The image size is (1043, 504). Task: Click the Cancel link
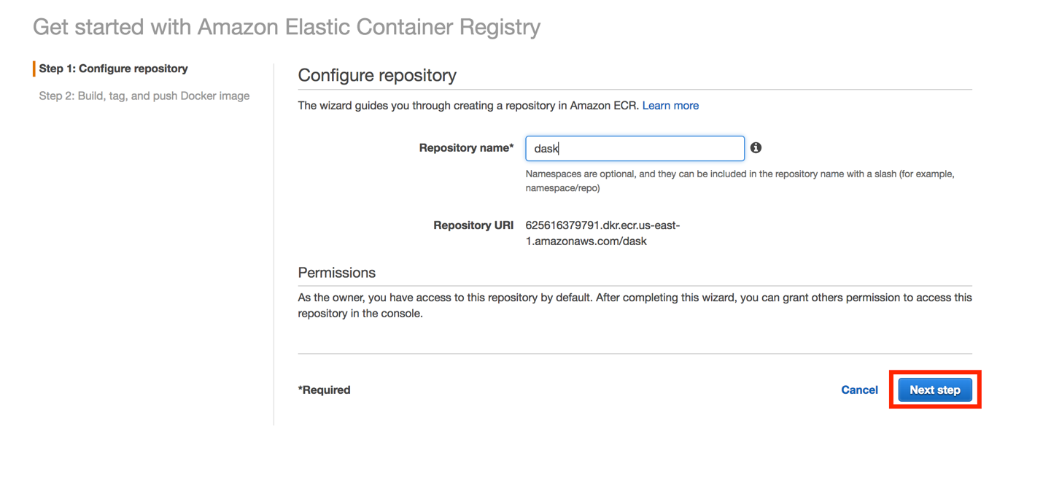859,390
